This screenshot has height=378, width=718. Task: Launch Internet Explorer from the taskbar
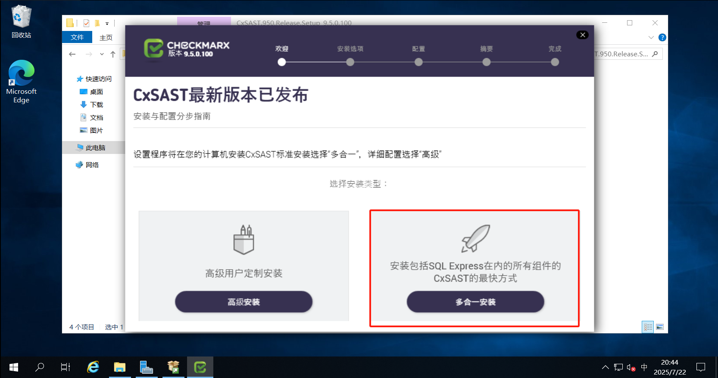point(93,367)
